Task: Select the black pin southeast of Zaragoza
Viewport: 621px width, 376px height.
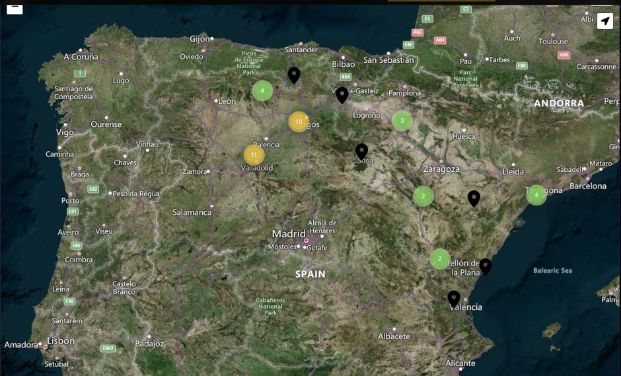Action: coord(474,198)
